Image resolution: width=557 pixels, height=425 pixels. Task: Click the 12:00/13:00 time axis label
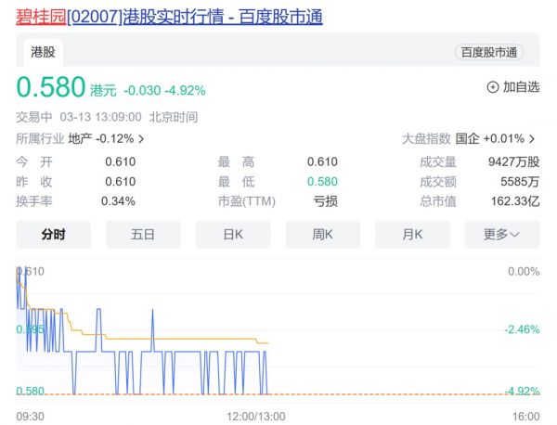point(256,416)
